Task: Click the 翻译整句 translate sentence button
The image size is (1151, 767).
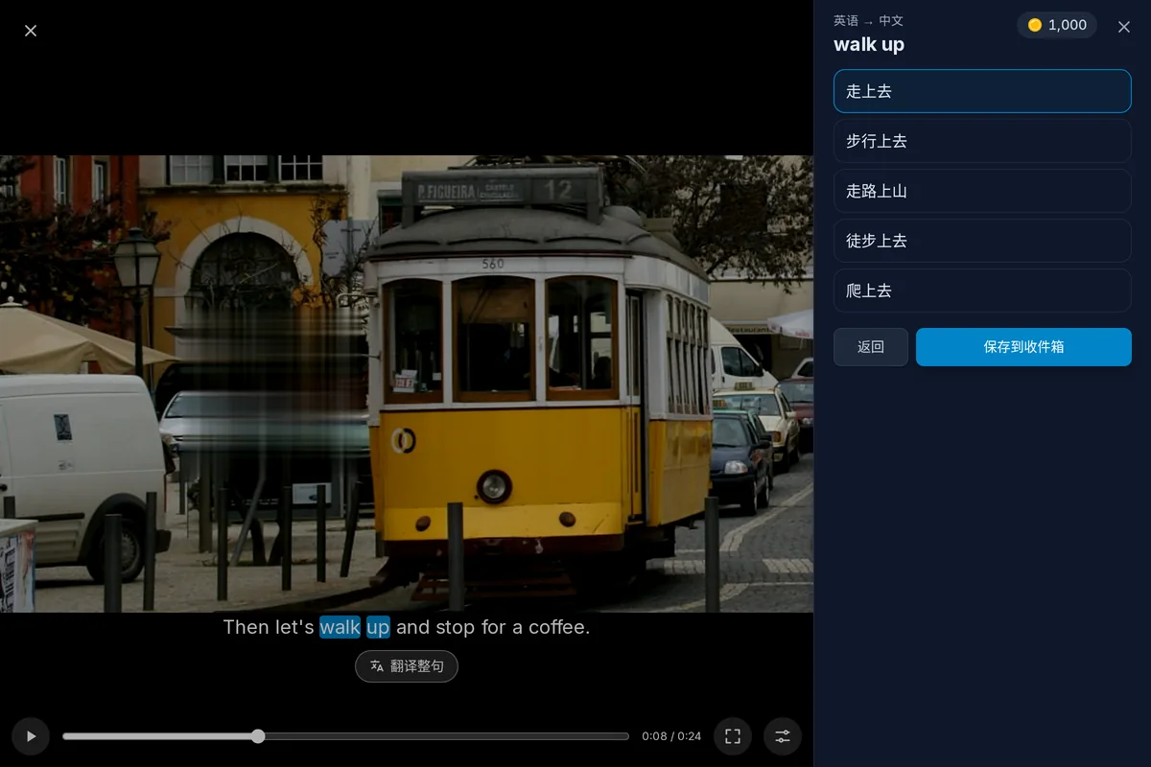Action: 407,666
